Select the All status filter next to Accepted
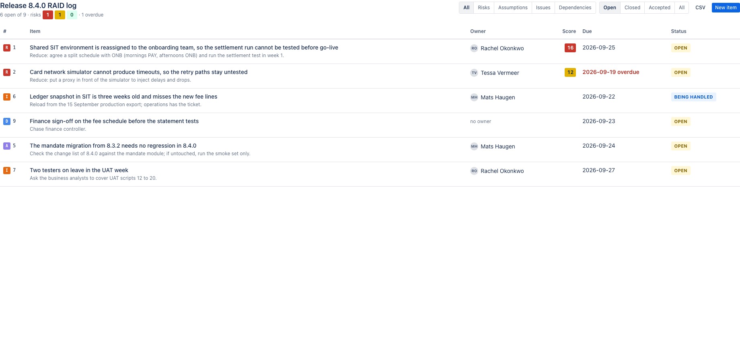Image resolution: width=740 pixels, height=362 pixels. [682, 8]
